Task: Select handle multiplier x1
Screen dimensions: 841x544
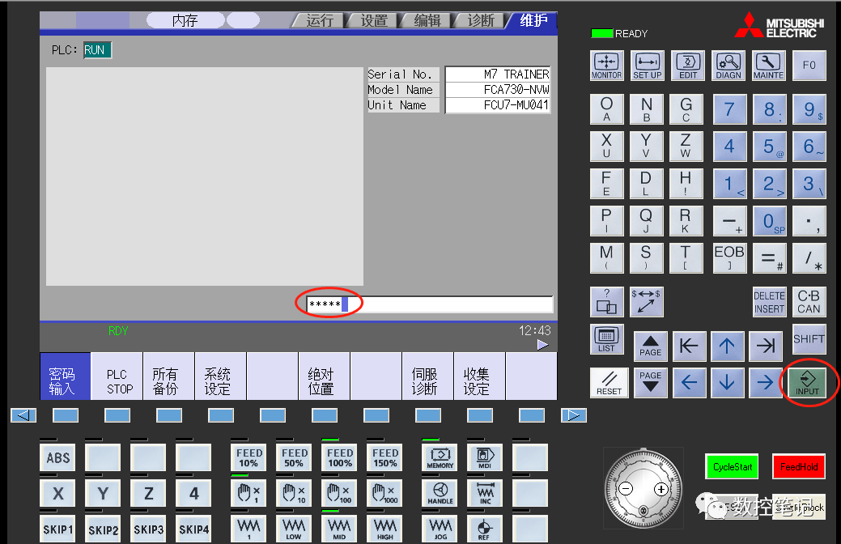Action: pyautogui.click(x=248, y=493)
